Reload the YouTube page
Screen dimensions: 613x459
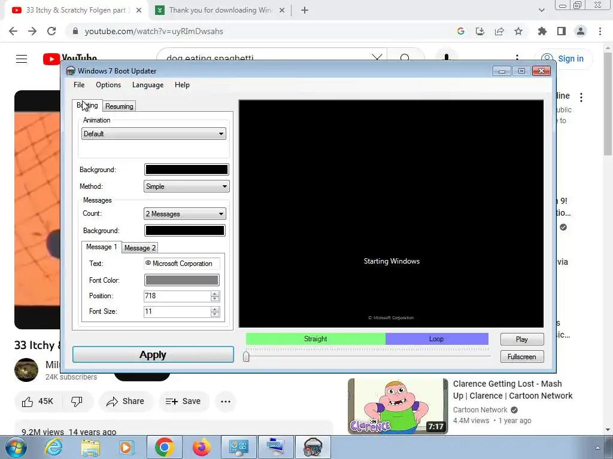(x=51, y=31)
